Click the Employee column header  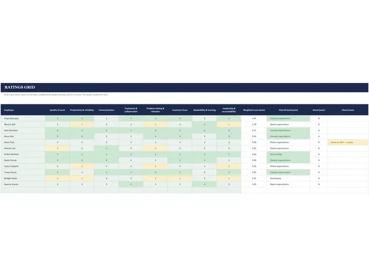[23, 110]
